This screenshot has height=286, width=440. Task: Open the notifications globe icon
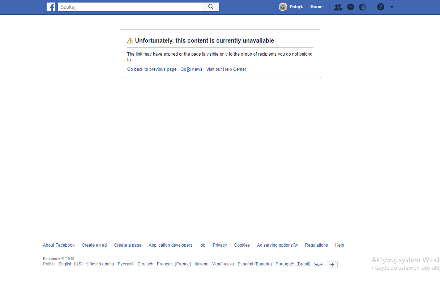[x=363, y=7]
